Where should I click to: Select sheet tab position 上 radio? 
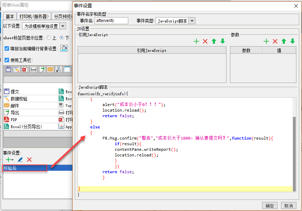click(49, 38)
